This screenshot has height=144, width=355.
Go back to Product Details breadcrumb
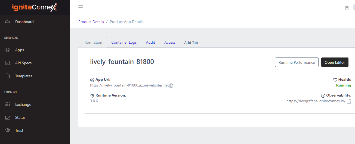91,22
